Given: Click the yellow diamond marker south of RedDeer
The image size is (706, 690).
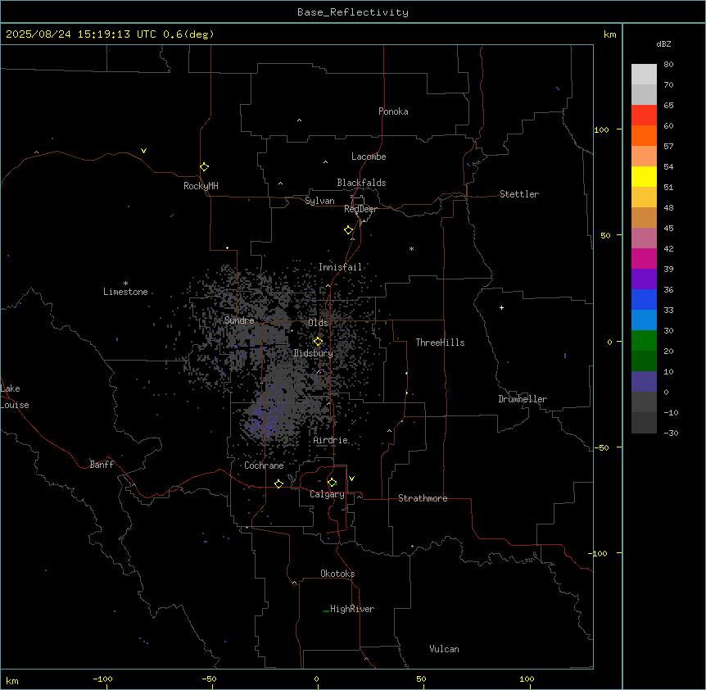Looking at the screenshot, I should (348, 230).
